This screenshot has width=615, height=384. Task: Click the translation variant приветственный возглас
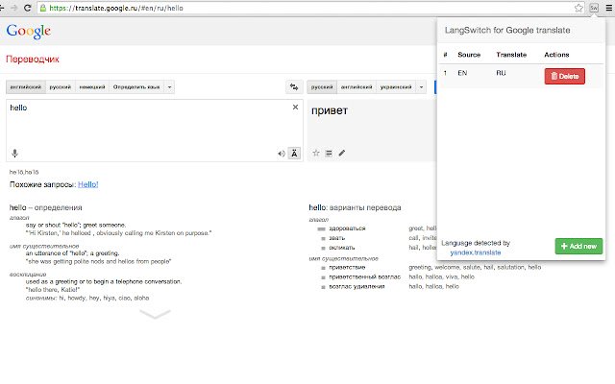click(365, 277)
